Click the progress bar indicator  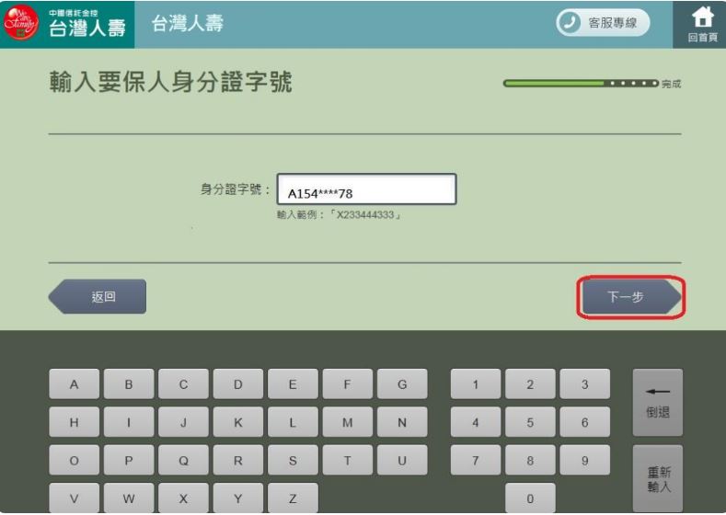pos(582,85)
